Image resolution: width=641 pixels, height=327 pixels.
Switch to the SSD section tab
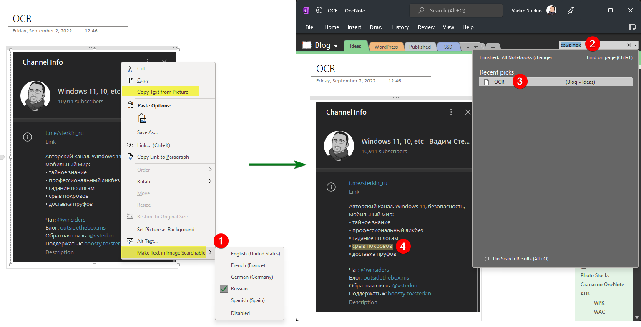(x=448, y=47)
